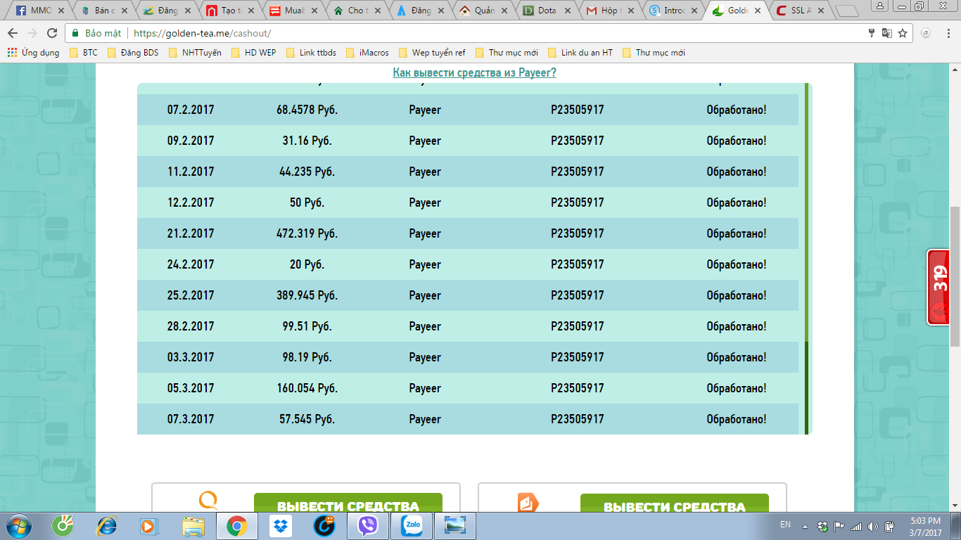Click the 472.319 Руб. amount cell
Screen dimensions: 961x540
307,233
